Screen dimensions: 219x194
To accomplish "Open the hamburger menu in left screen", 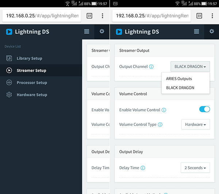I will (87, 31).
